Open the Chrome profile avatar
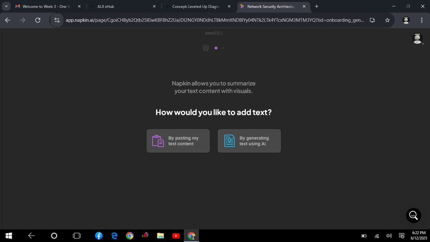The image size is (430, 242). pyautogui.click(x=406, y=20)
